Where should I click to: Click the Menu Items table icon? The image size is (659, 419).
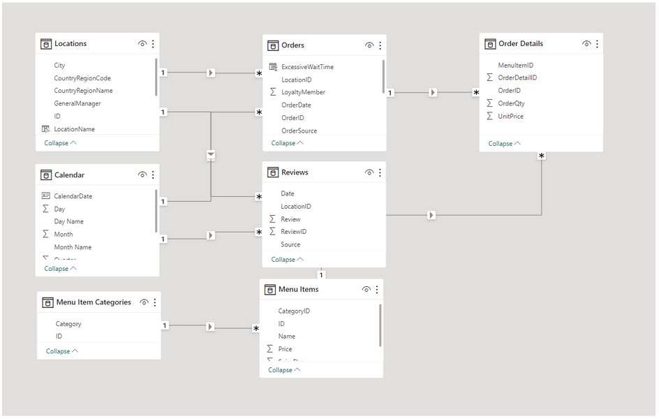270,290
